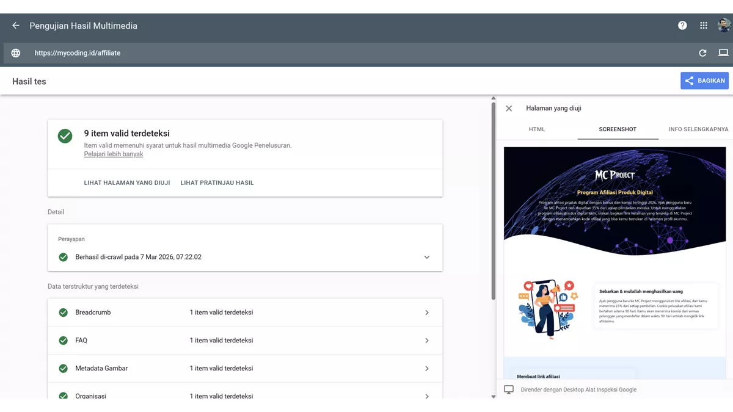Click the user profile avatar

pos(724,26)
